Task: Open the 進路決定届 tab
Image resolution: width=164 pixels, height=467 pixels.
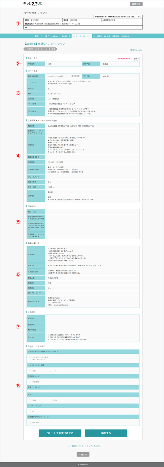Action: pos(126,36)
